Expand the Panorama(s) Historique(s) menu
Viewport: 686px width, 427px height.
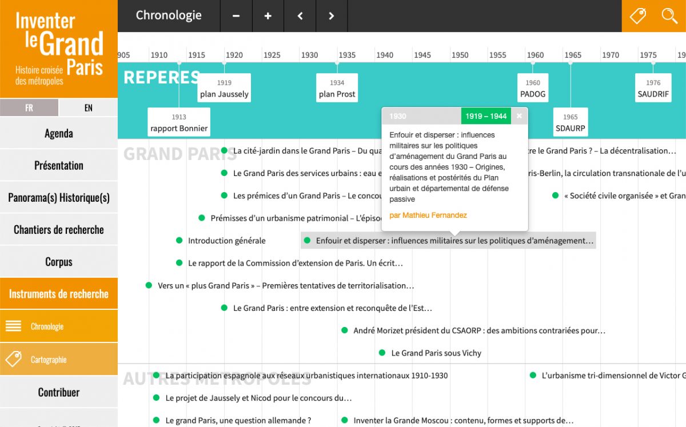point(59,198)
